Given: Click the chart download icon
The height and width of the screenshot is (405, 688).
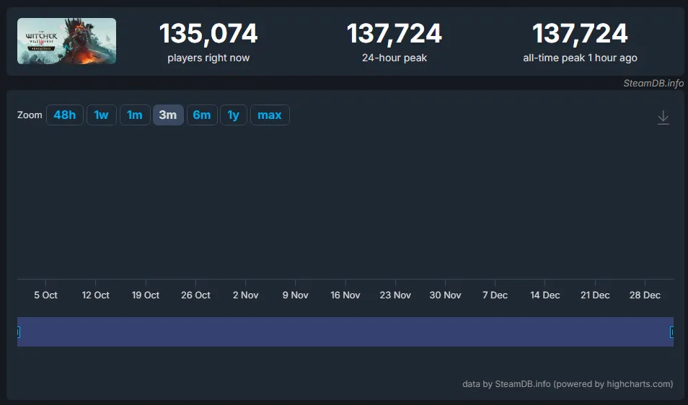Looking at the screenshot, I should click(663, 117).
